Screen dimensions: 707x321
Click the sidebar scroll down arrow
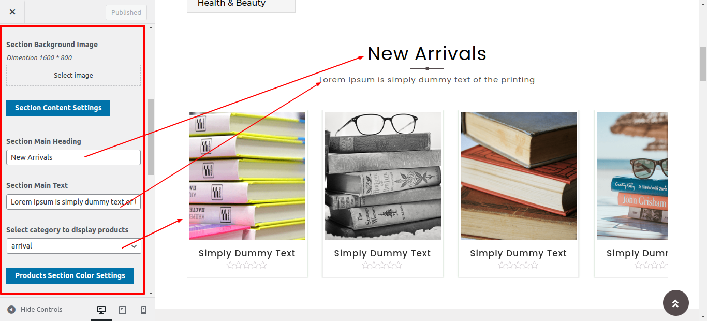tap(151, 294)
